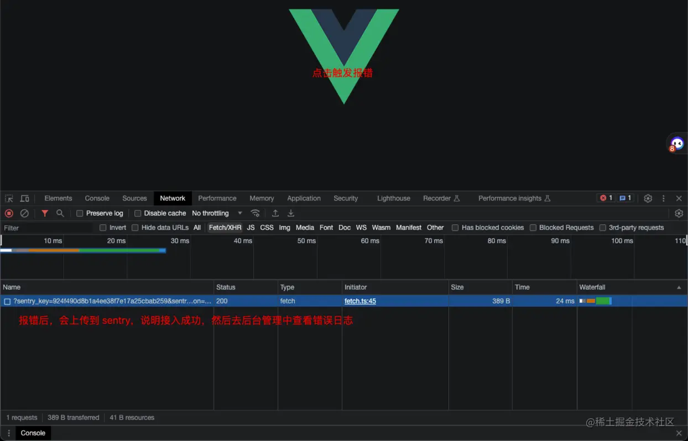Click the red error count badge
The width and height of the screenshot is (688, 441).
pos(606,198)
